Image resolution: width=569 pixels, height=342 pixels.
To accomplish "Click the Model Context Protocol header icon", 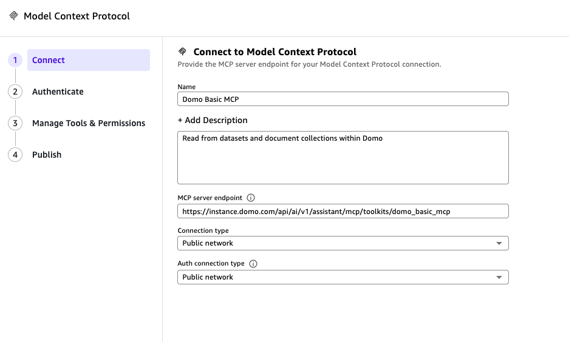I will coord(13,16).
